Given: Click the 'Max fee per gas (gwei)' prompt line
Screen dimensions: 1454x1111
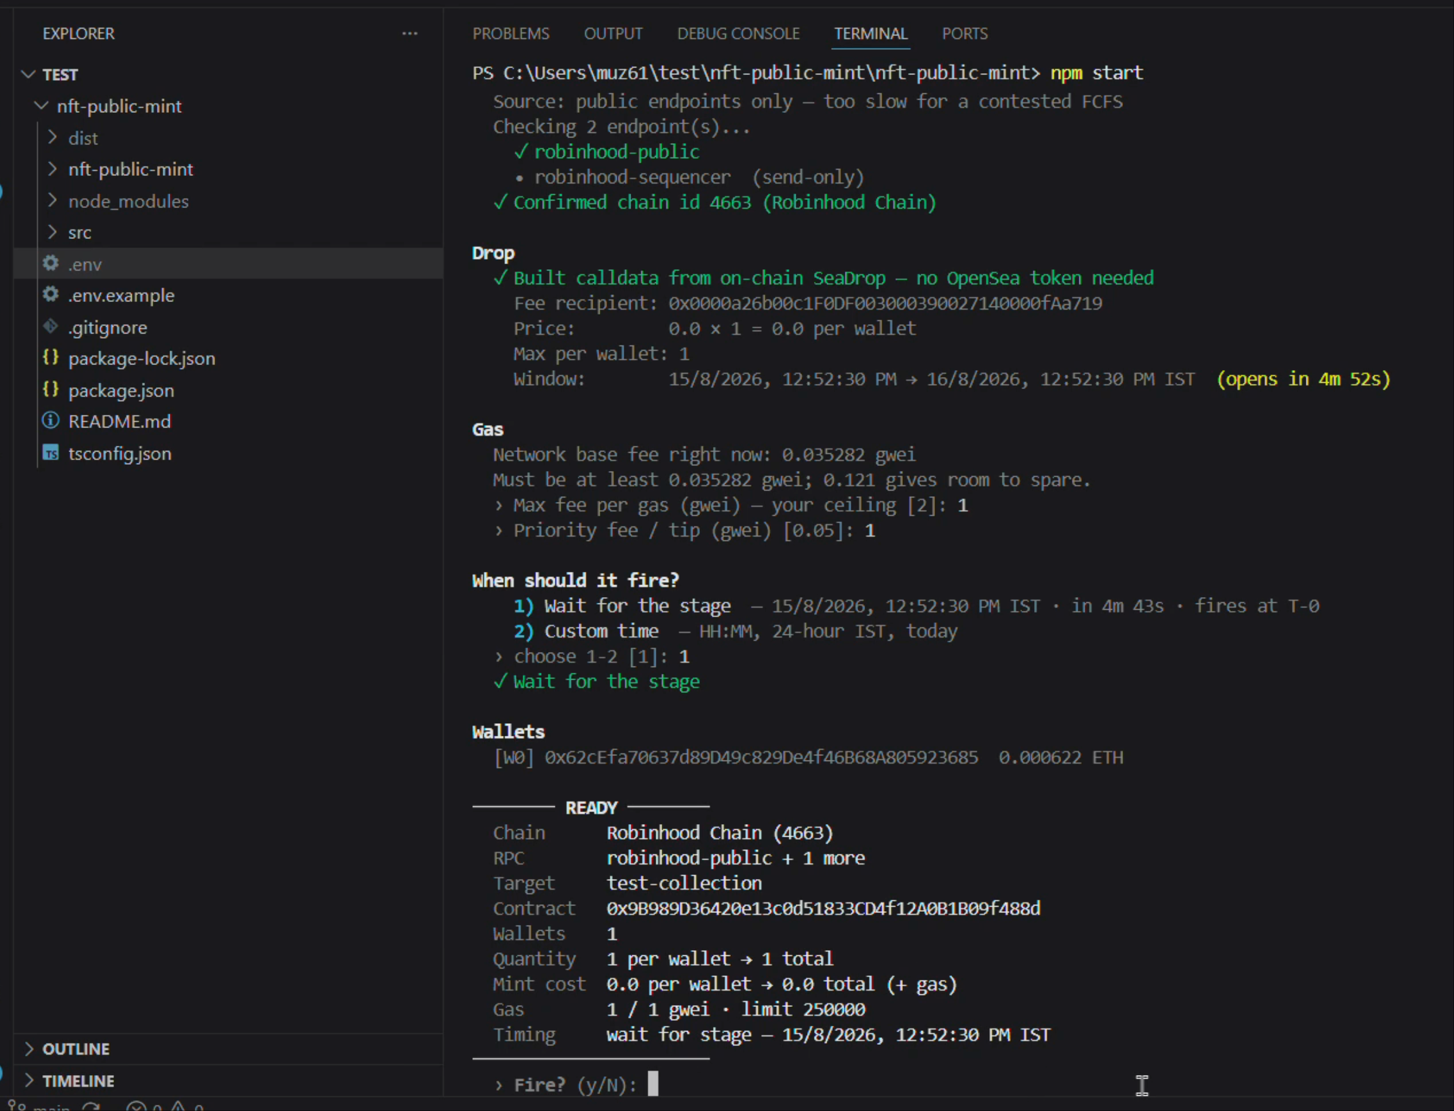Looking at the screenshot, I should [731, 505].
